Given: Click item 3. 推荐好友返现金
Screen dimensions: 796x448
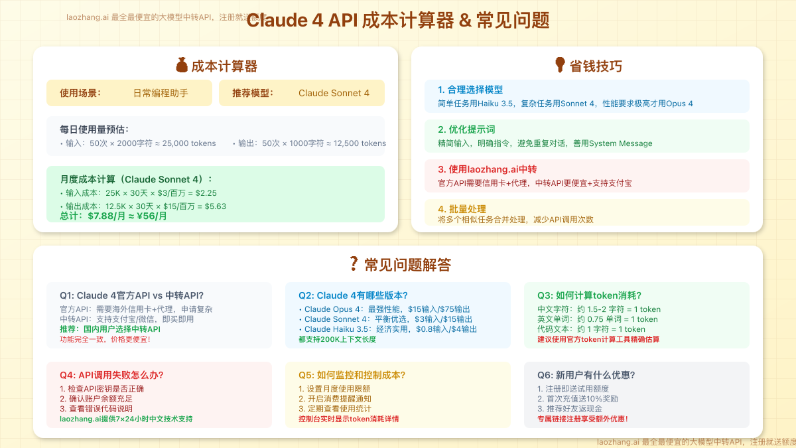Looking at the screenshot, I should 570,409.
